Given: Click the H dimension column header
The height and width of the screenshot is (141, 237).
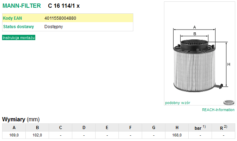Looking at the screenshot, I should [x=177, y=128].
